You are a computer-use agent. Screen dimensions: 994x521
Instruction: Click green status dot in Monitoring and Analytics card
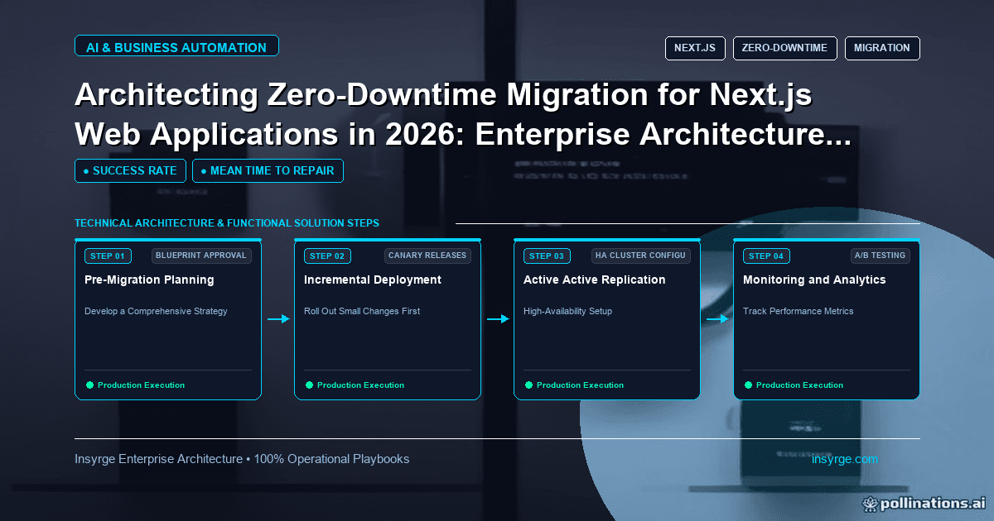[x=748, y=385]
